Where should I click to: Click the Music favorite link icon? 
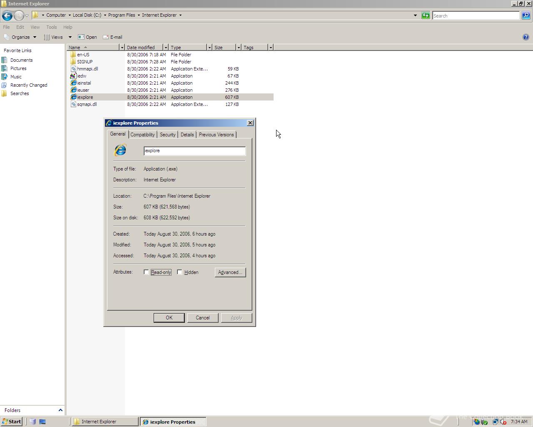click(5, 77)
